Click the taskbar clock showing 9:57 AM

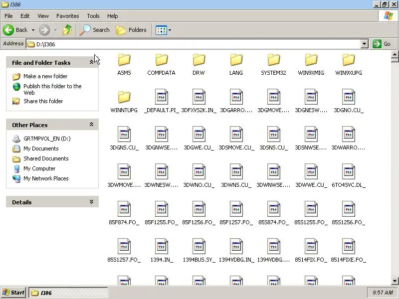coord(383,293)
